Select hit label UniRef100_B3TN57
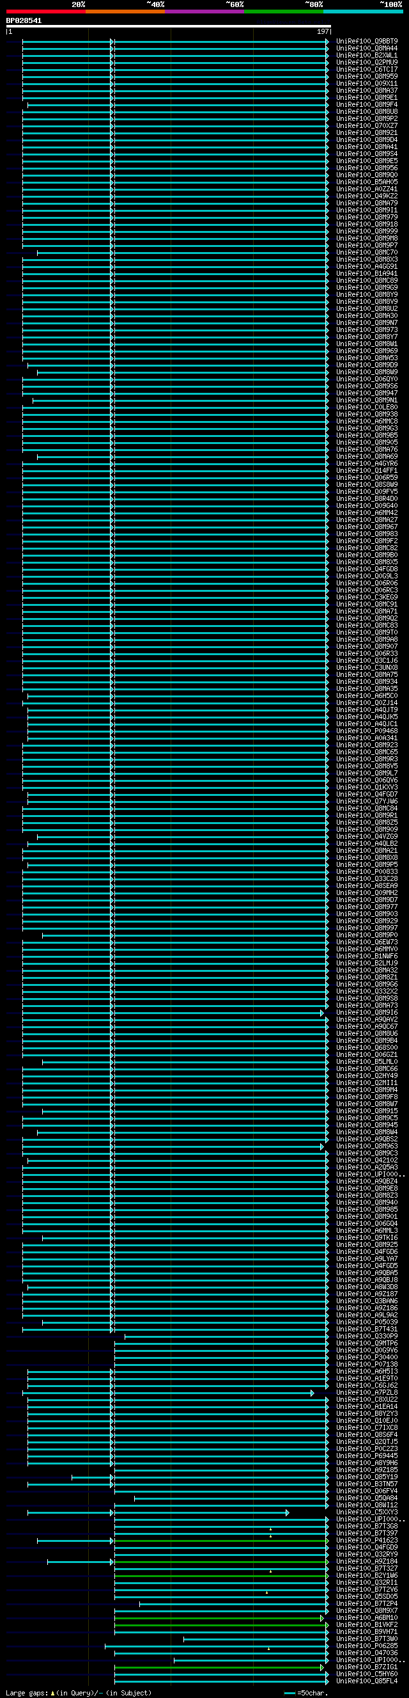Viewport: 409px width, 1698px height. [367, 1485]
